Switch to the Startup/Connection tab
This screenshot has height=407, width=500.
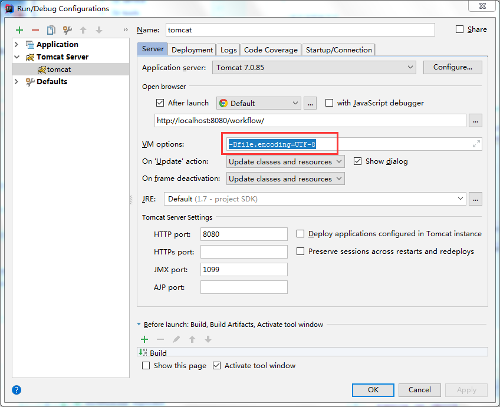(338, 50)
